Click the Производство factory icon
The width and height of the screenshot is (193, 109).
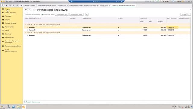pyautogui.click(x=3, y=27)
